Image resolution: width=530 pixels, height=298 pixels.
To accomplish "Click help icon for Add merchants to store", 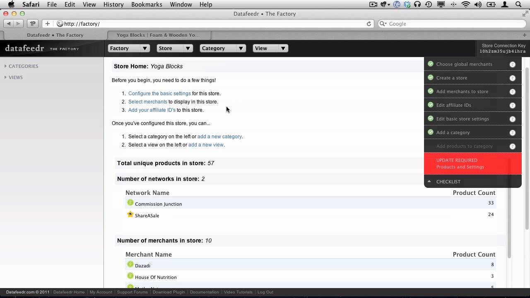I will [512, 91].
